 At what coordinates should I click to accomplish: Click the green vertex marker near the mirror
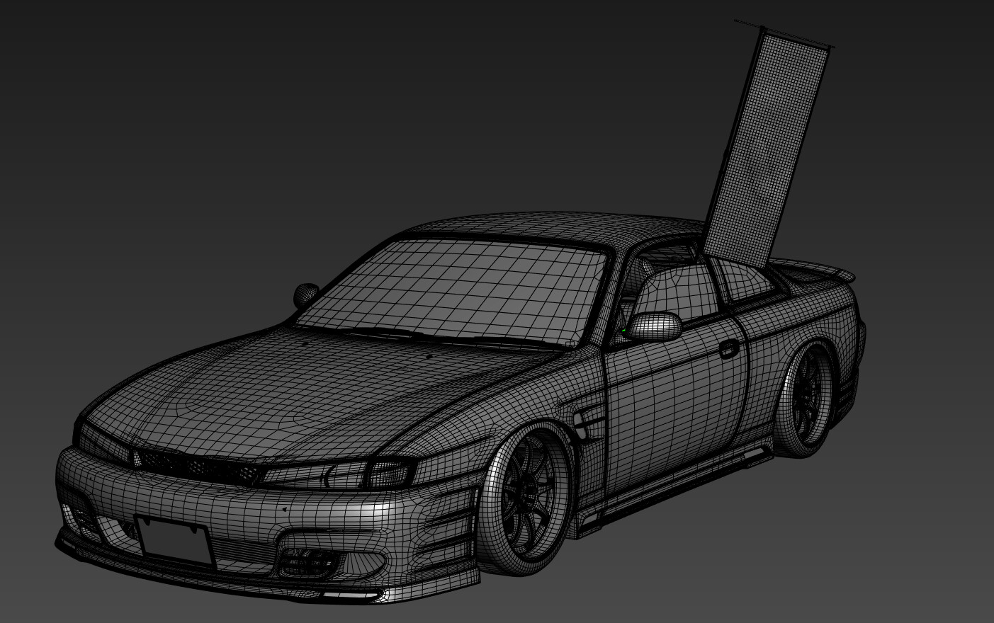click(623, 330)
